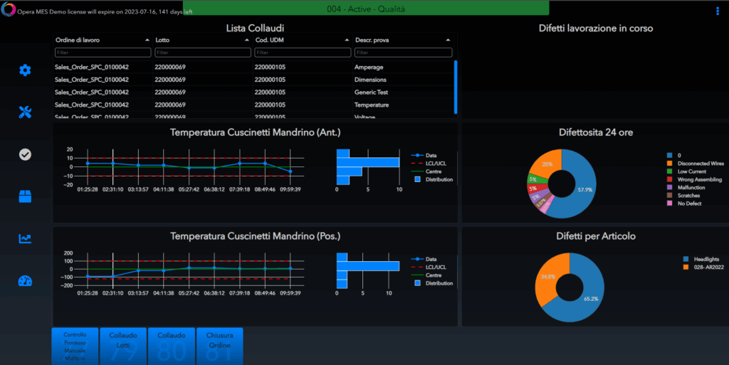Open the three-dot options menu at top right
The height and width of the screenshot is (365, 729).
[x=717, y=11]
